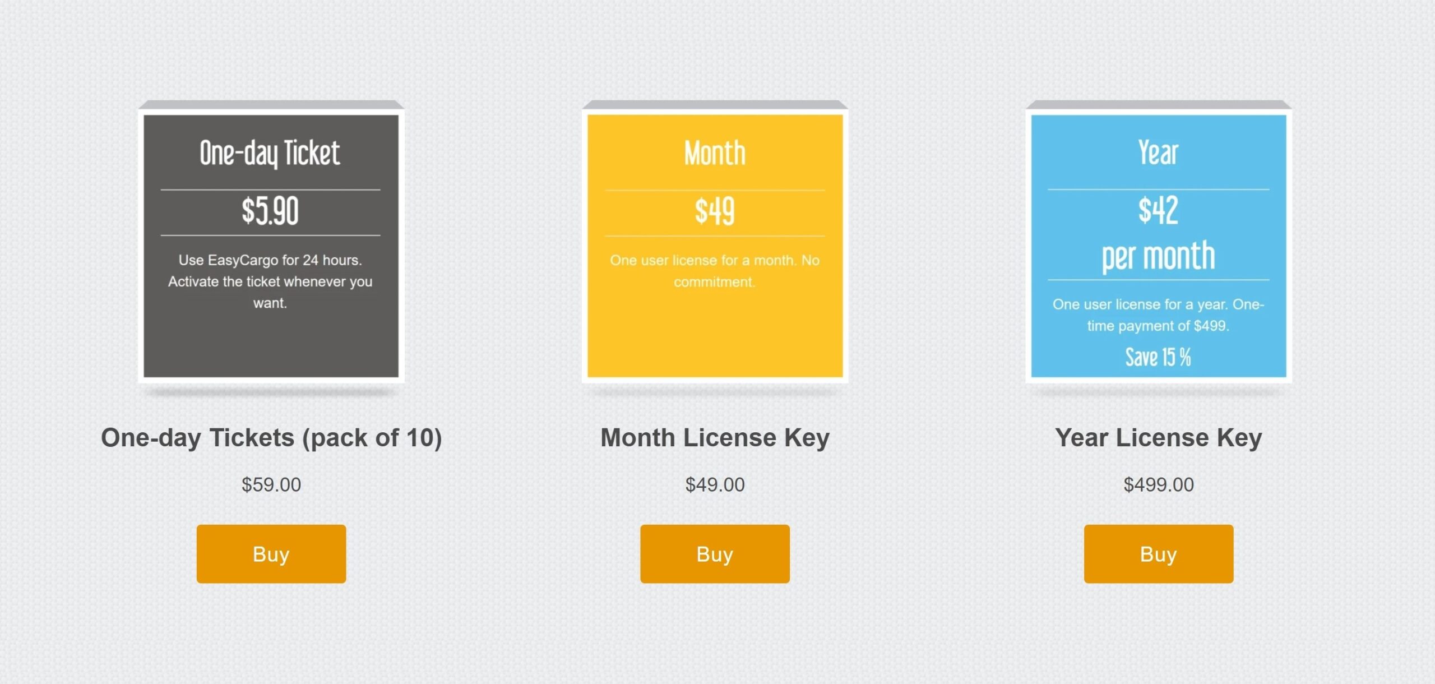1435x684 pixels.
Task: Click the One-day Ticket card description text
Action: [271, 281]
